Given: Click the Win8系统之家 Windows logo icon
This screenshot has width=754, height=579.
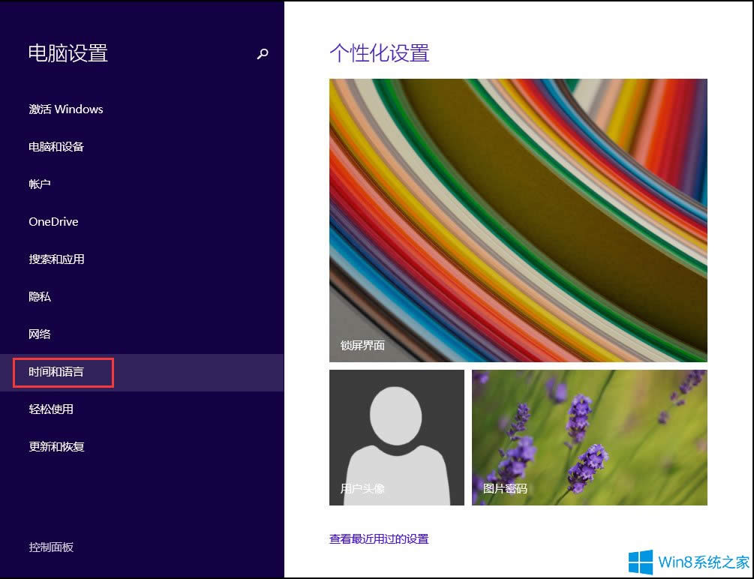Looking at the screenshot, I should coord(641,559).
